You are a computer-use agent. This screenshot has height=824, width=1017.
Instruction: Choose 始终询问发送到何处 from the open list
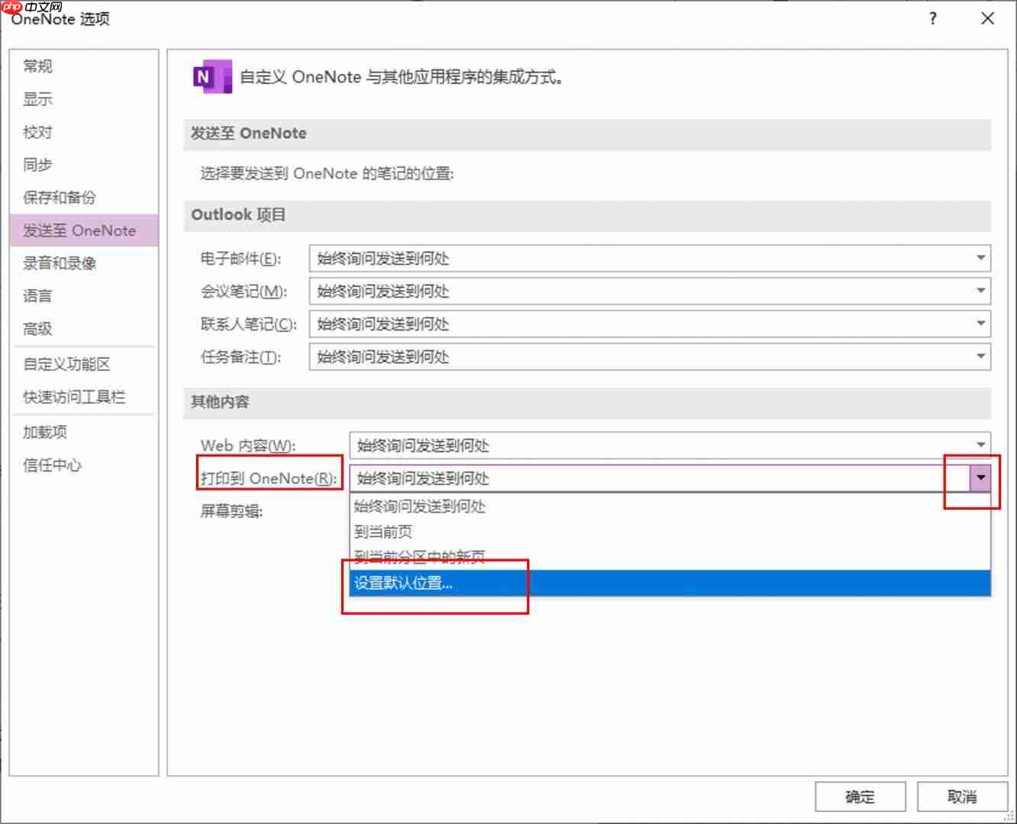[x=670, y=507]
